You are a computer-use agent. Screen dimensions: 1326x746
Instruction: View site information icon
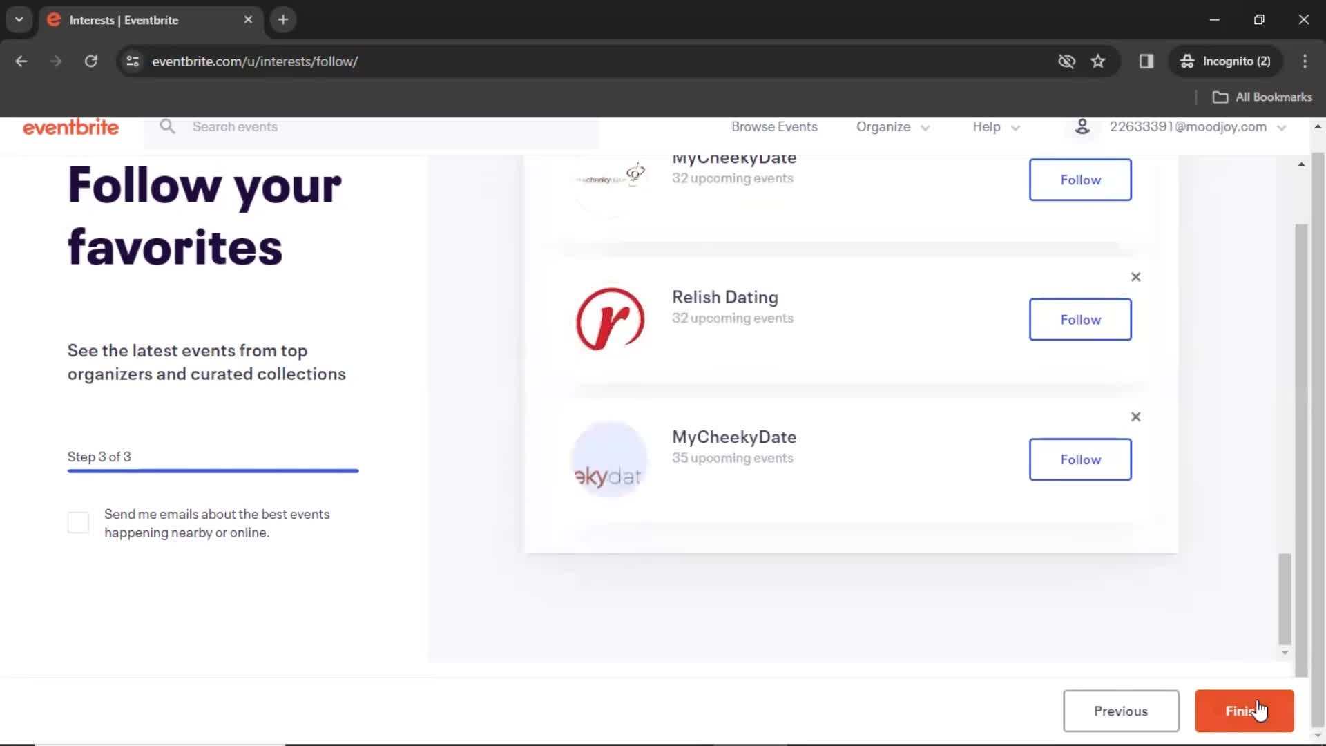coord(133,61)
